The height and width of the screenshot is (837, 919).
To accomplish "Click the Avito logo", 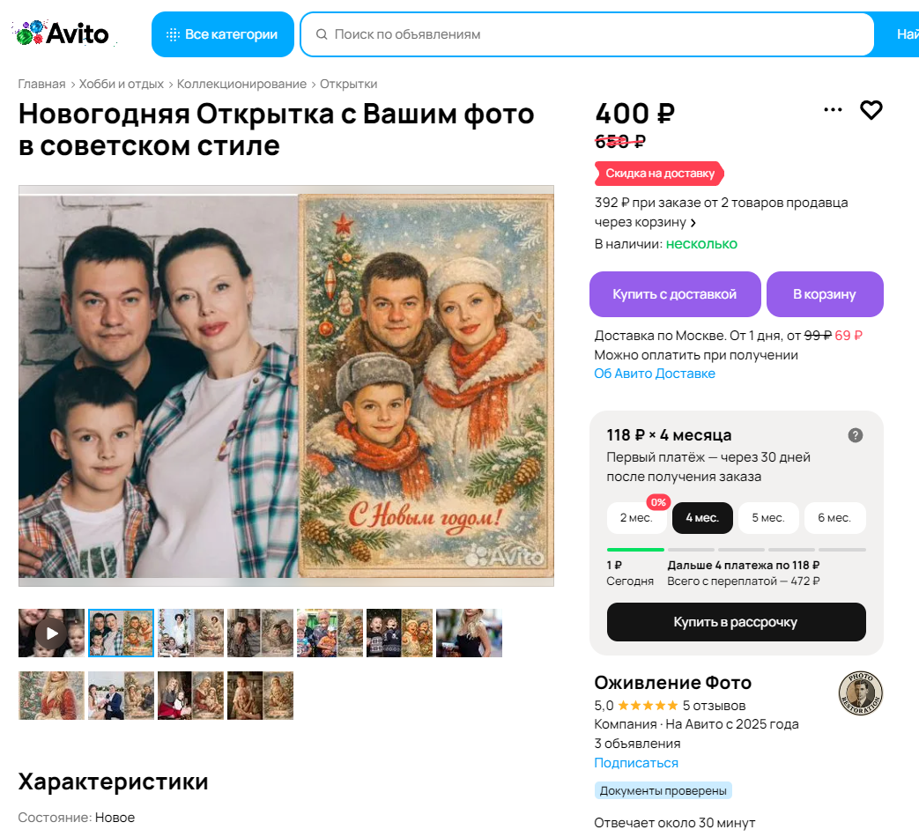I will coord(63,33).
